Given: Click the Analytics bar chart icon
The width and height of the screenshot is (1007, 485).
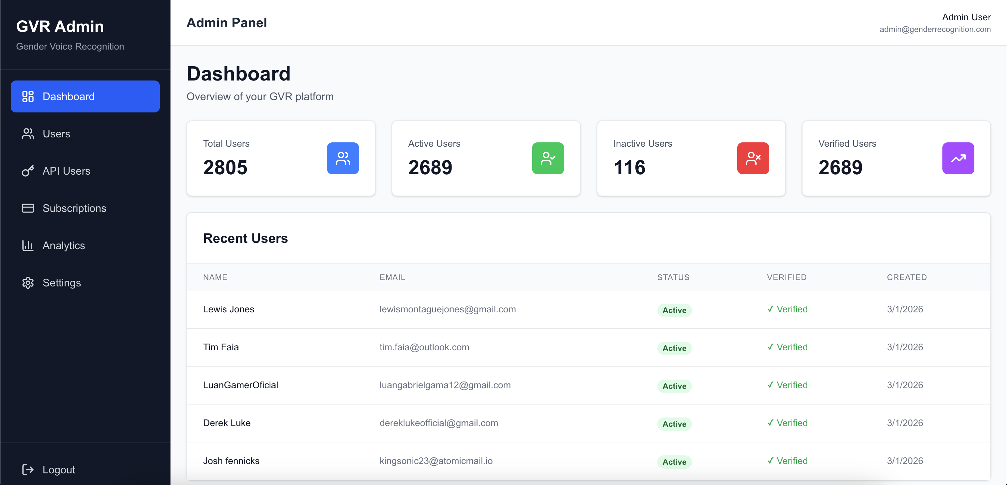Looking at the screenshot, I should [28, 245].
